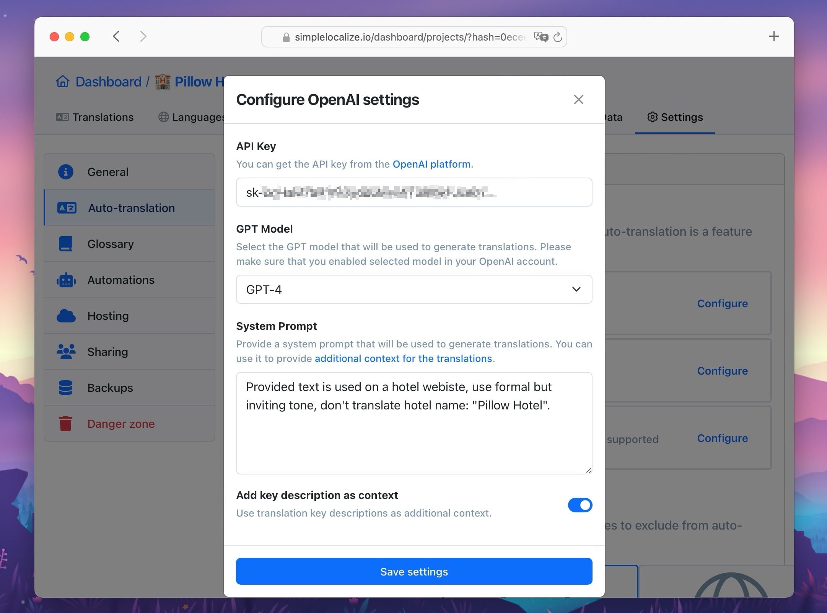Click the Translations tab icon
Image resolution: width=827 pixels, height=613 pixels.
62,117
